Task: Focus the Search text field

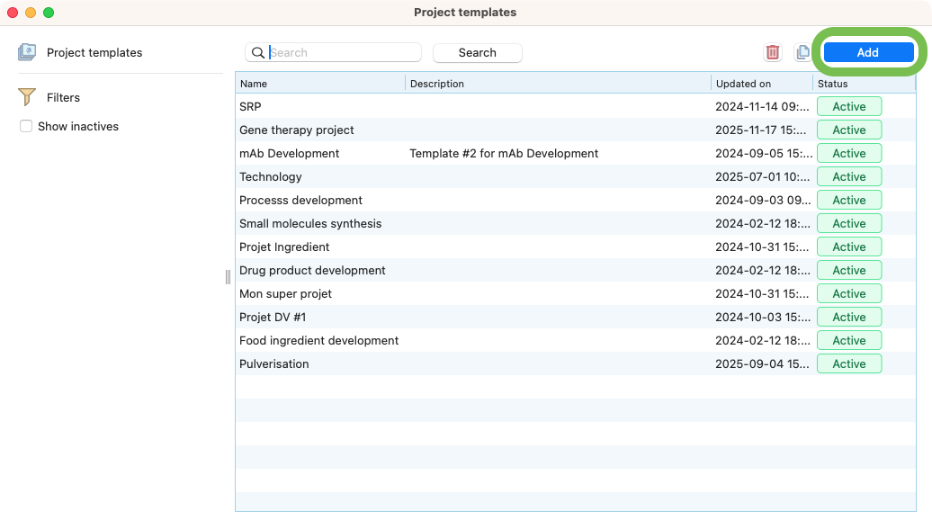Action: tap(344, 52)
